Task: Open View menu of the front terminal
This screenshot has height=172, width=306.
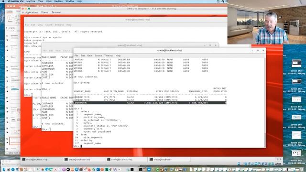Action: point(89,55)
